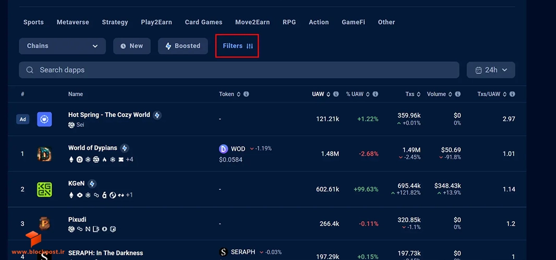Open the Filters options
The image size is (556, 260).
click(237, 46)
